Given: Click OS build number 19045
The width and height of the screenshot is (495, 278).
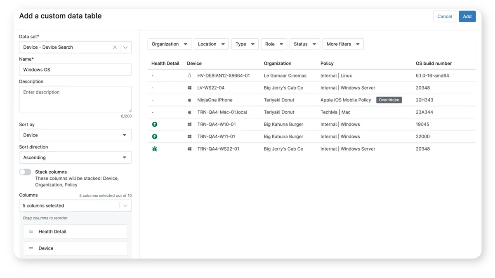Looking at the screenshot, I should [x=422, y=124].
